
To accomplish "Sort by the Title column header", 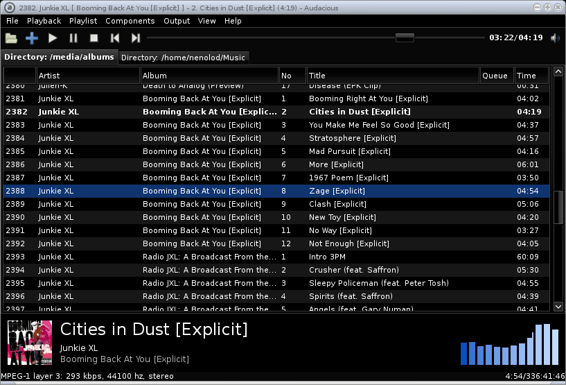I will [x=393, y=76].
